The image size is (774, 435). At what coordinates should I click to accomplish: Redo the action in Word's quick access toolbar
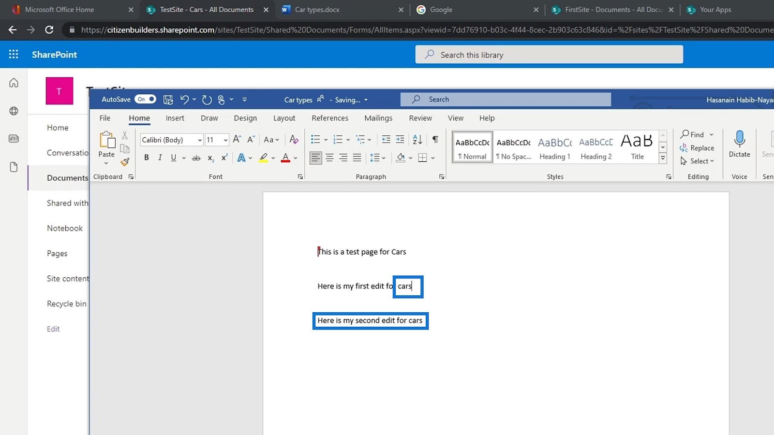(207, 100)
